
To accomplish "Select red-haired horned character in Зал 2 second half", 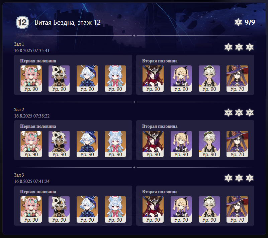I will pos(153,144).
